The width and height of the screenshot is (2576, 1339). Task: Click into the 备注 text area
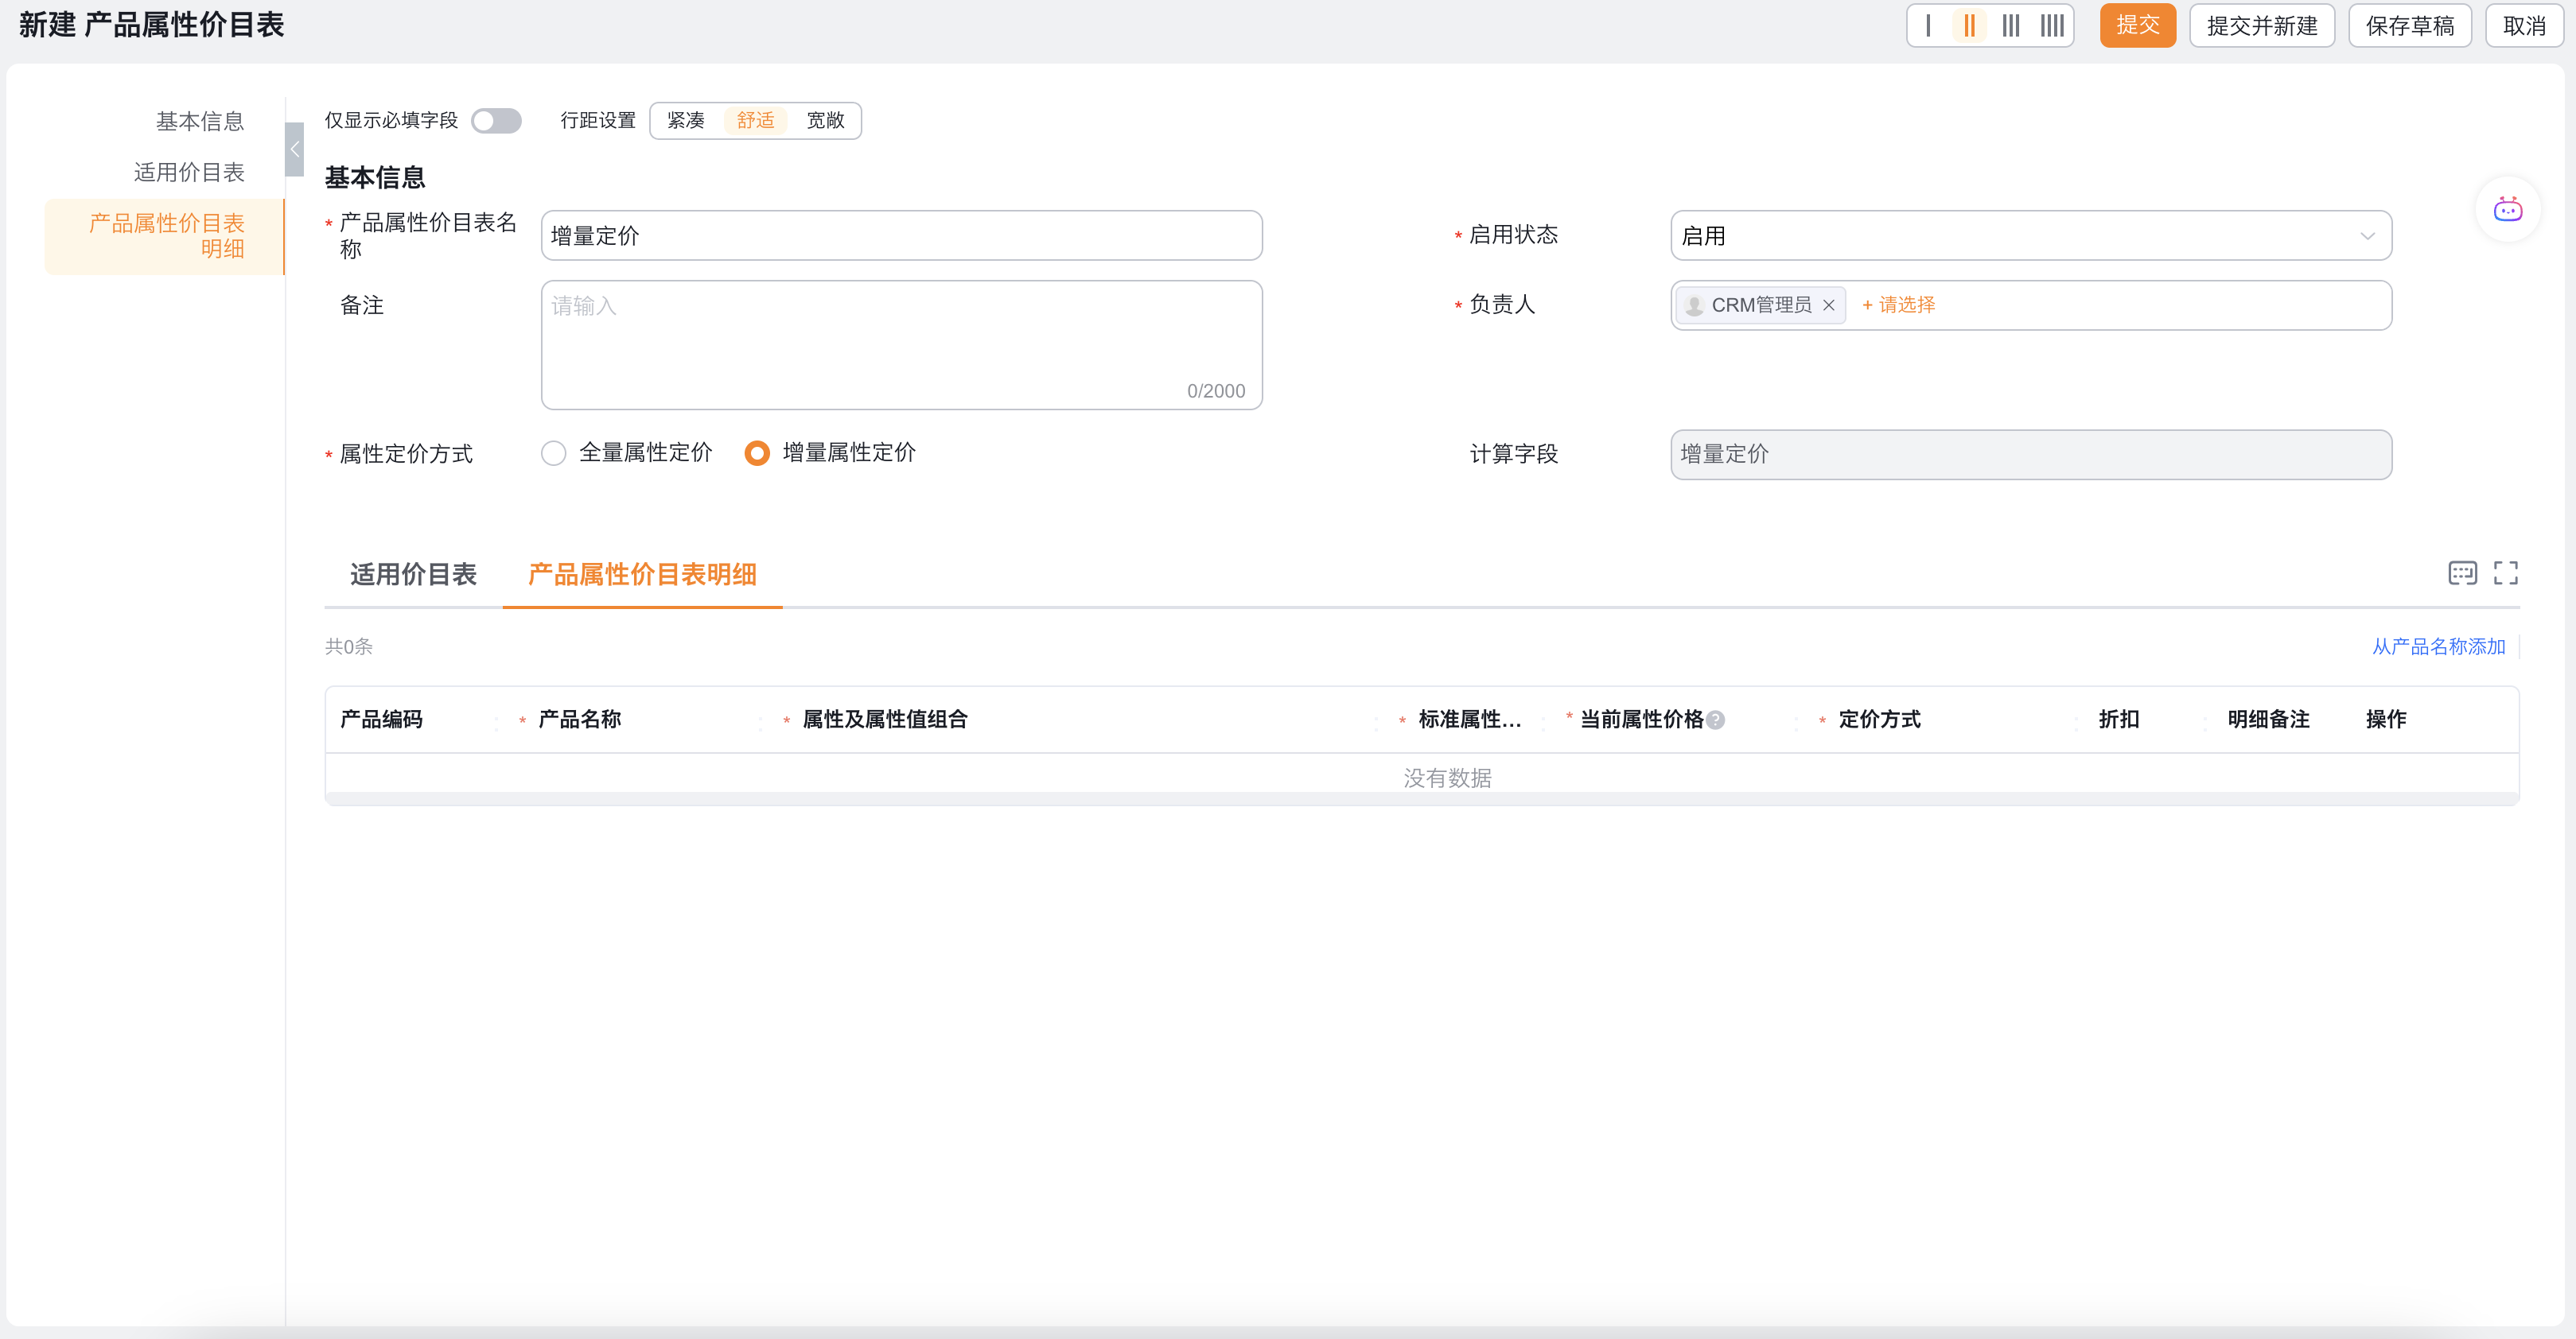click(x=900, y=345)
